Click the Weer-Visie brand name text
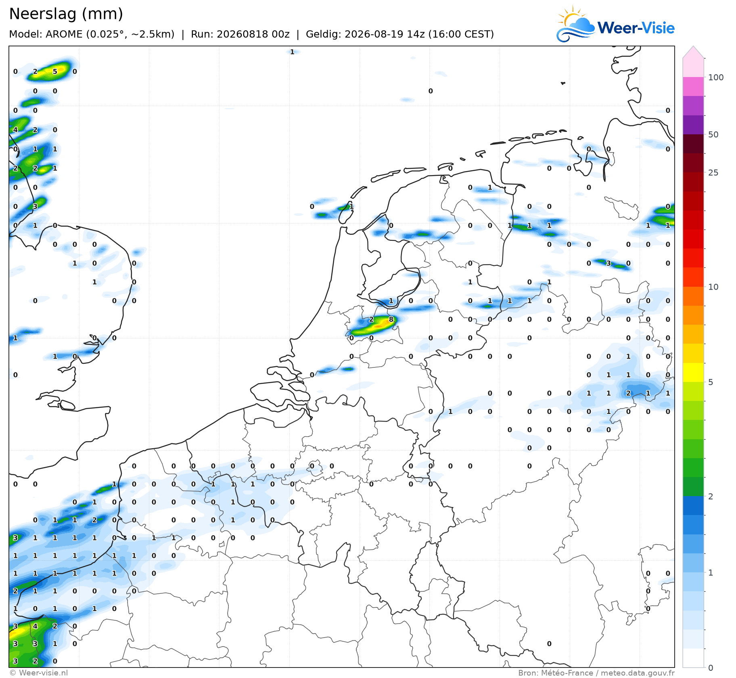Screen dimensions: 736x678 point(636,28)
